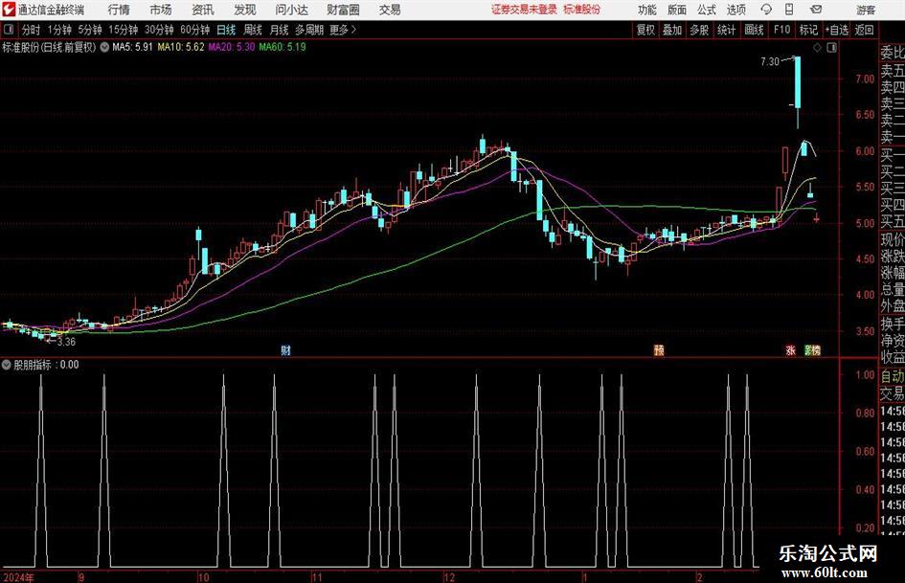Click the Tongdaxin red logo icon
The image size is (905, 583).
click(9, 10)
